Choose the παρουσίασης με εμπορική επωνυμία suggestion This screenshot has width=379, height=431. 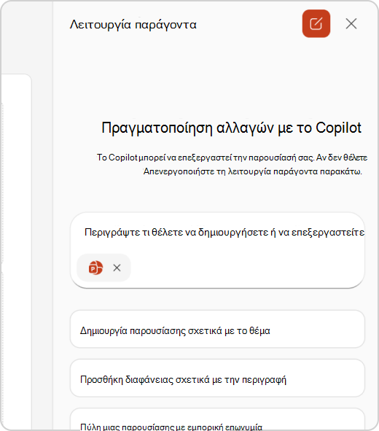click(x=217, y=420)
